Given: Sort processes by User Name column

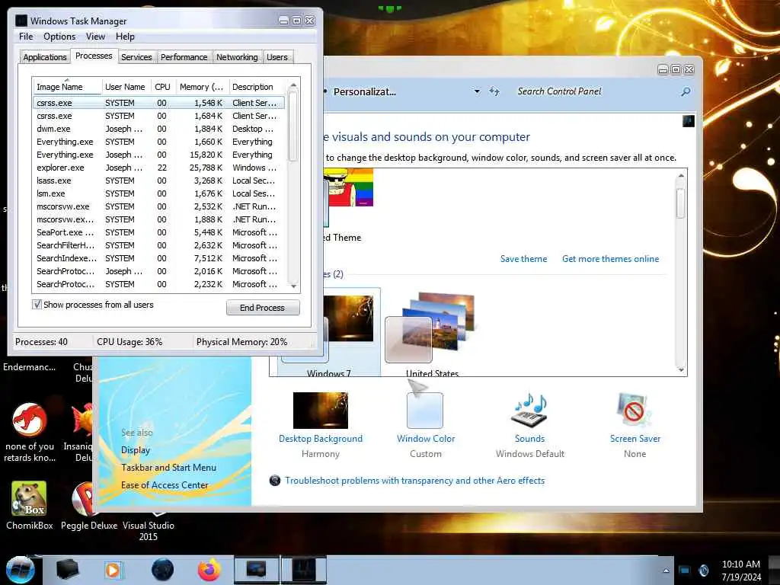Looking at the screenshot, I should click(x=125, y=87).
